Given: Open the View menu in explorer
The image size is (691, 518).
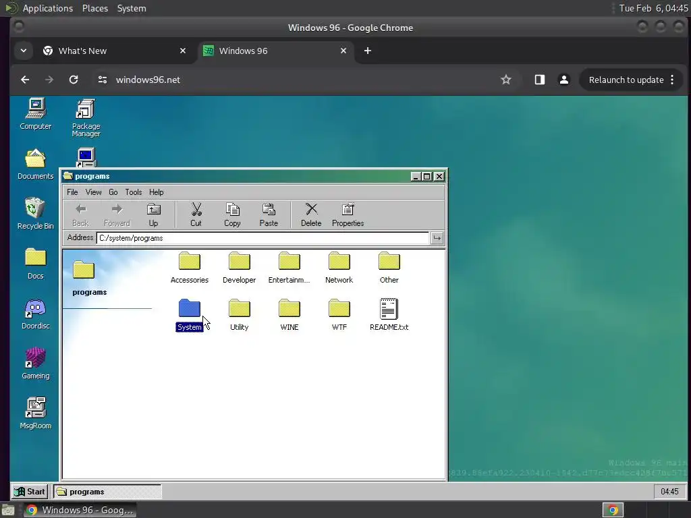Looking at the screenshot, I should click(x=93, y=192).
